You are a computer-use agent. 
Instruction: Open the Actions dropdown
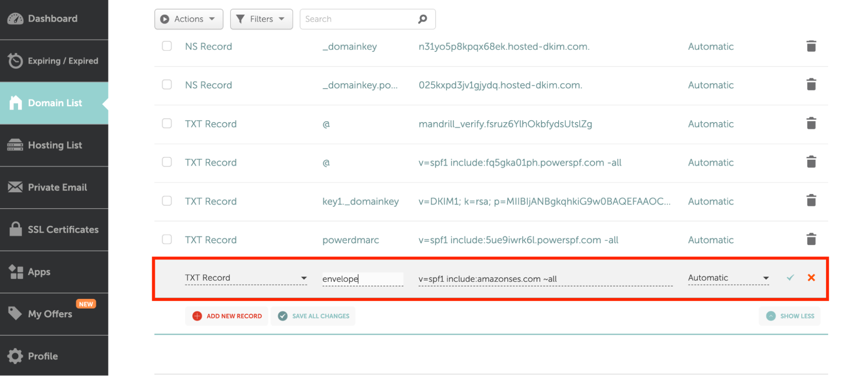(188, 19)
